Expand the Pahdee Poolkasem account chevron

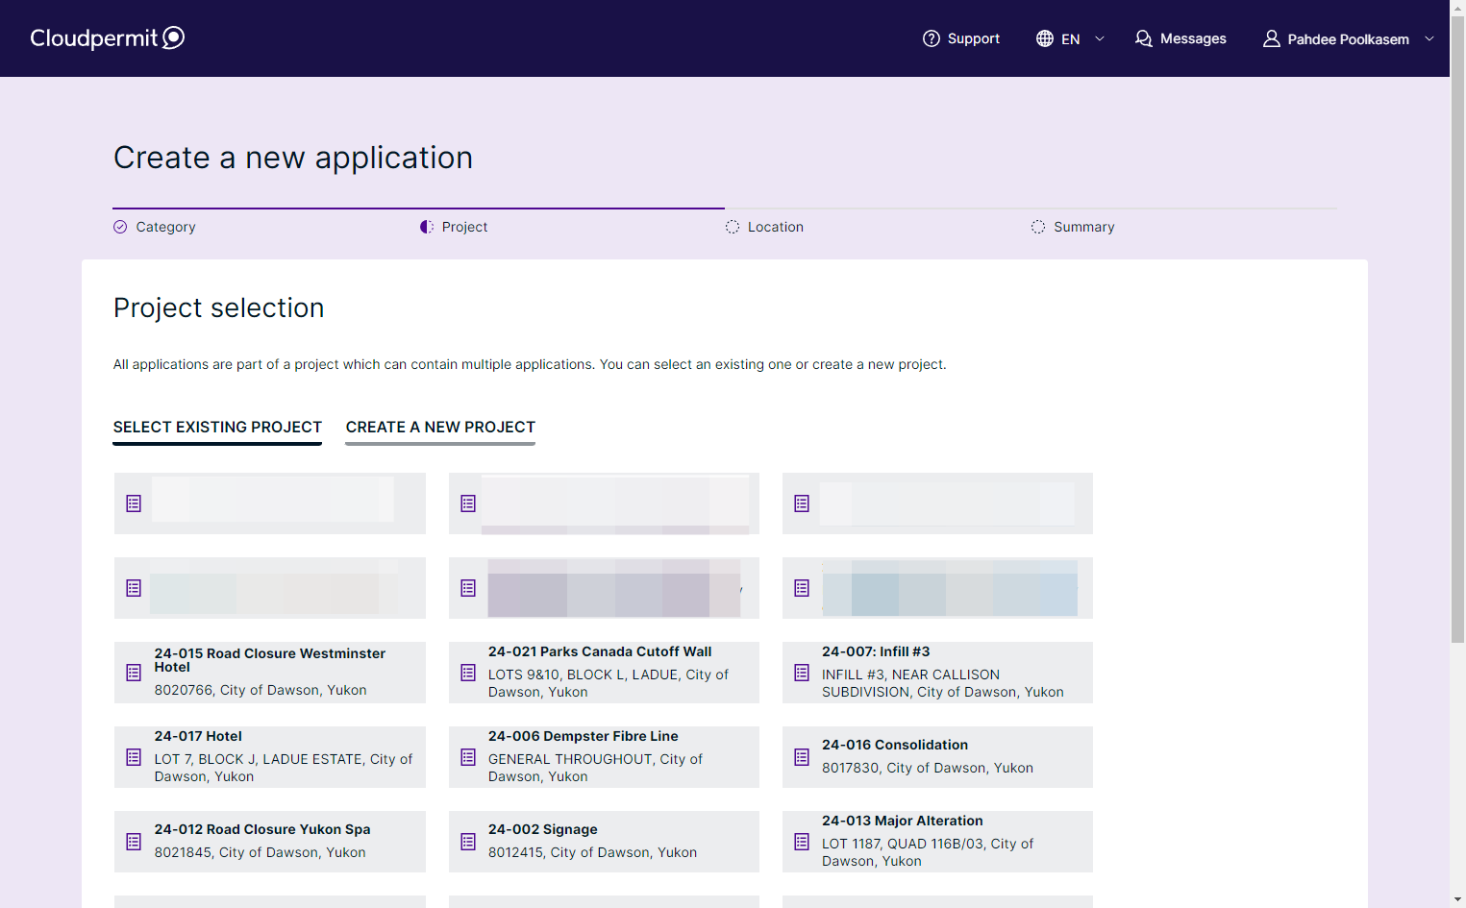pos(1429,38)
